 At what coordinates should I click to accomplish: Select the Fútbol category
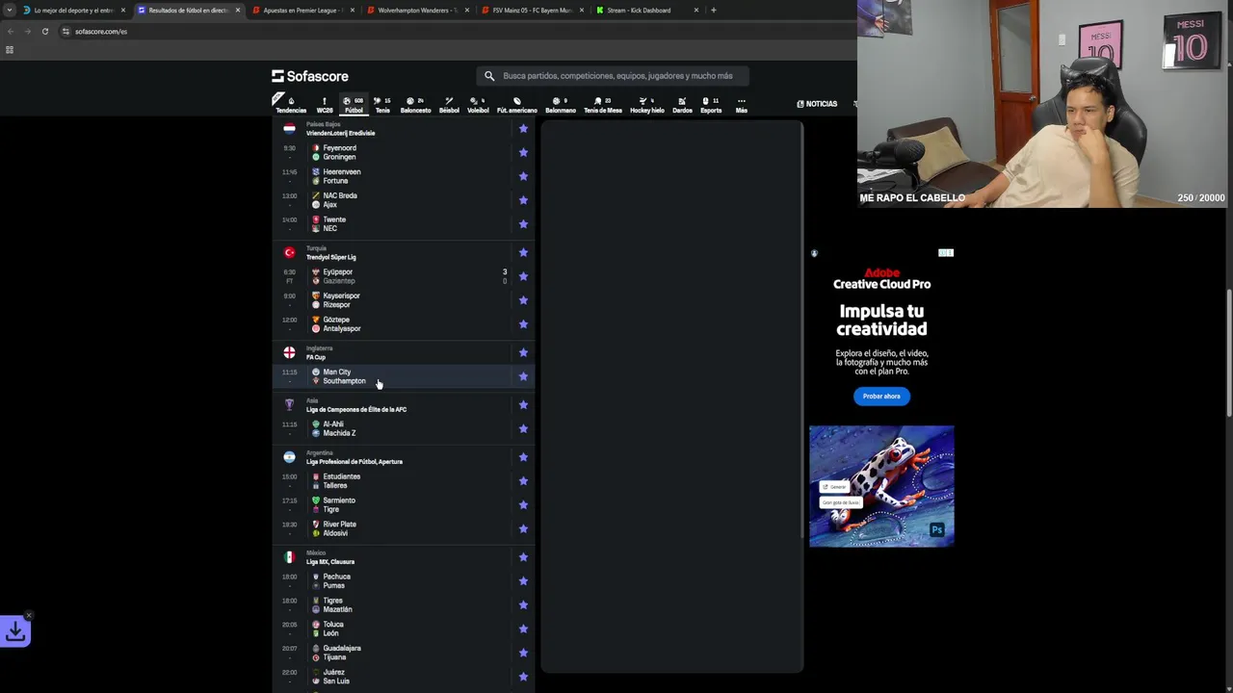tap(354, 105)
